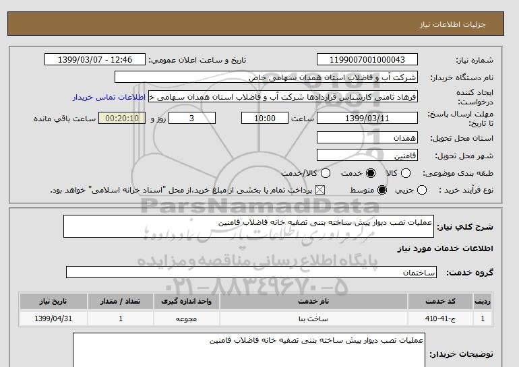
Task: Click buyer organization name field
Action: (x=266, y=77)
